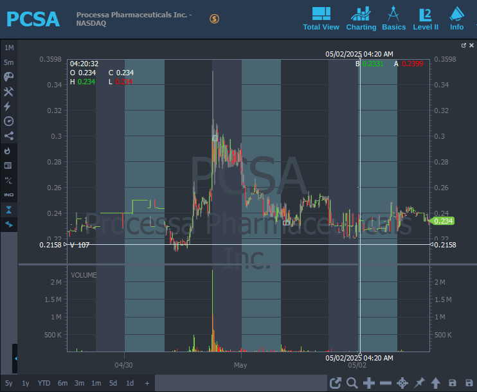Open the color palette settings
This screenshot has height=392, width=477.
(8, 77)
